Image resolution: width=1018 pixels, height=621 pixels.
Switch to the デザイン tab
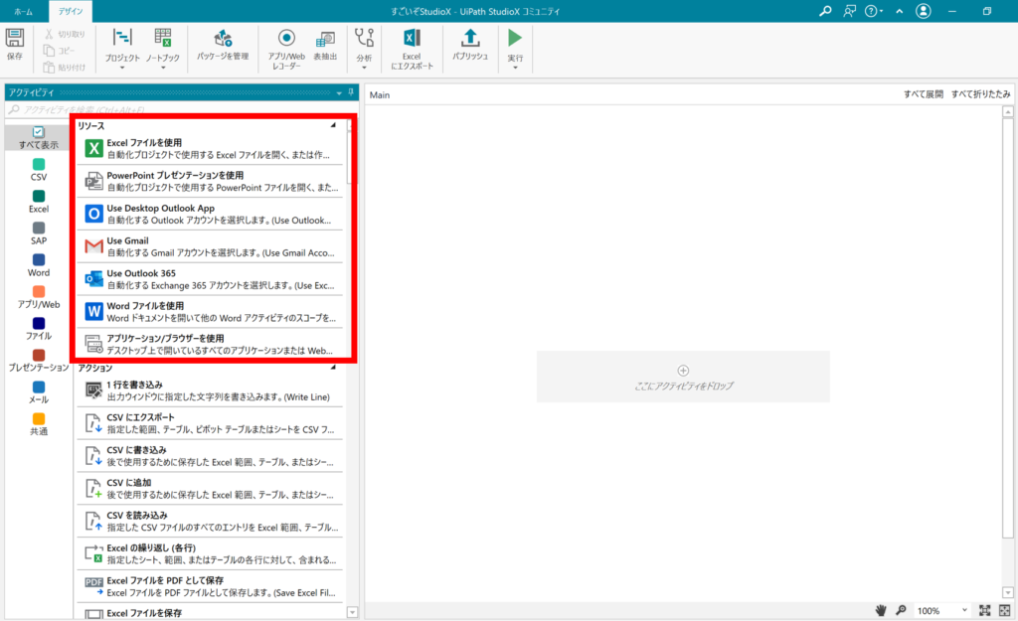(x=71, y=12)
